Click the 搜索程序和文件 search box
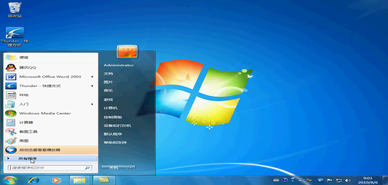This screenshot has height=185, width=388. point(46,168)
